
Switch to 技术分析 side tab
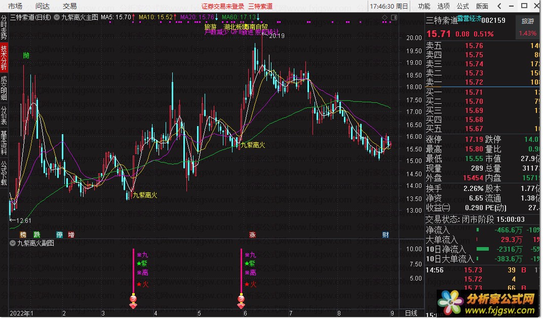tap(4, 58)
